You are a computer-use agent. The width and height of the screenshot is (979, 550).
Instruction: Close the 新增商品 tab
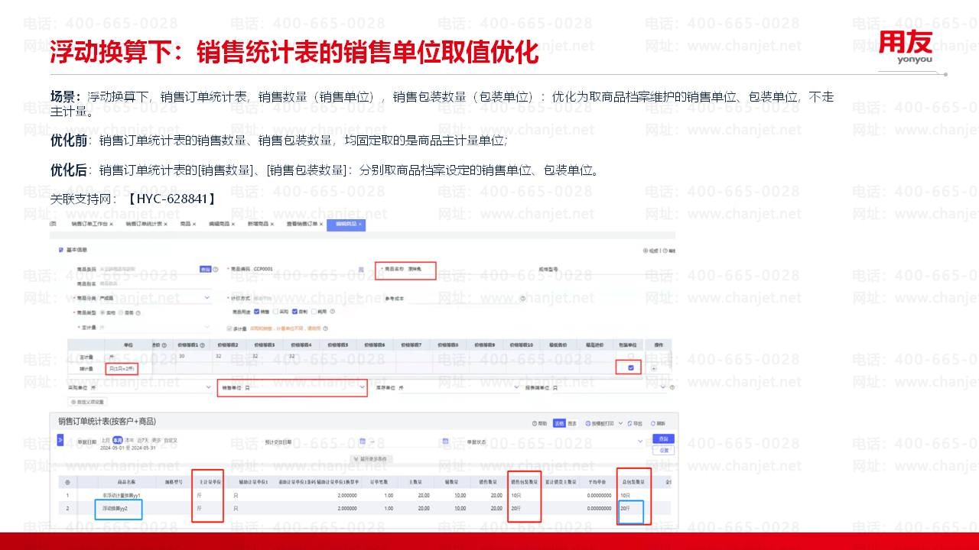click(272, 224)
